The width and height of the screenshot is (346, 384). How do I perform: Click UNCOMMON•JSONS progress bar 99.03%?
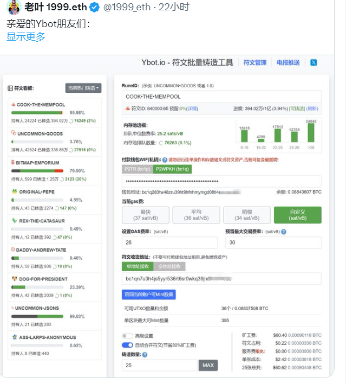(x=37, y=316)
